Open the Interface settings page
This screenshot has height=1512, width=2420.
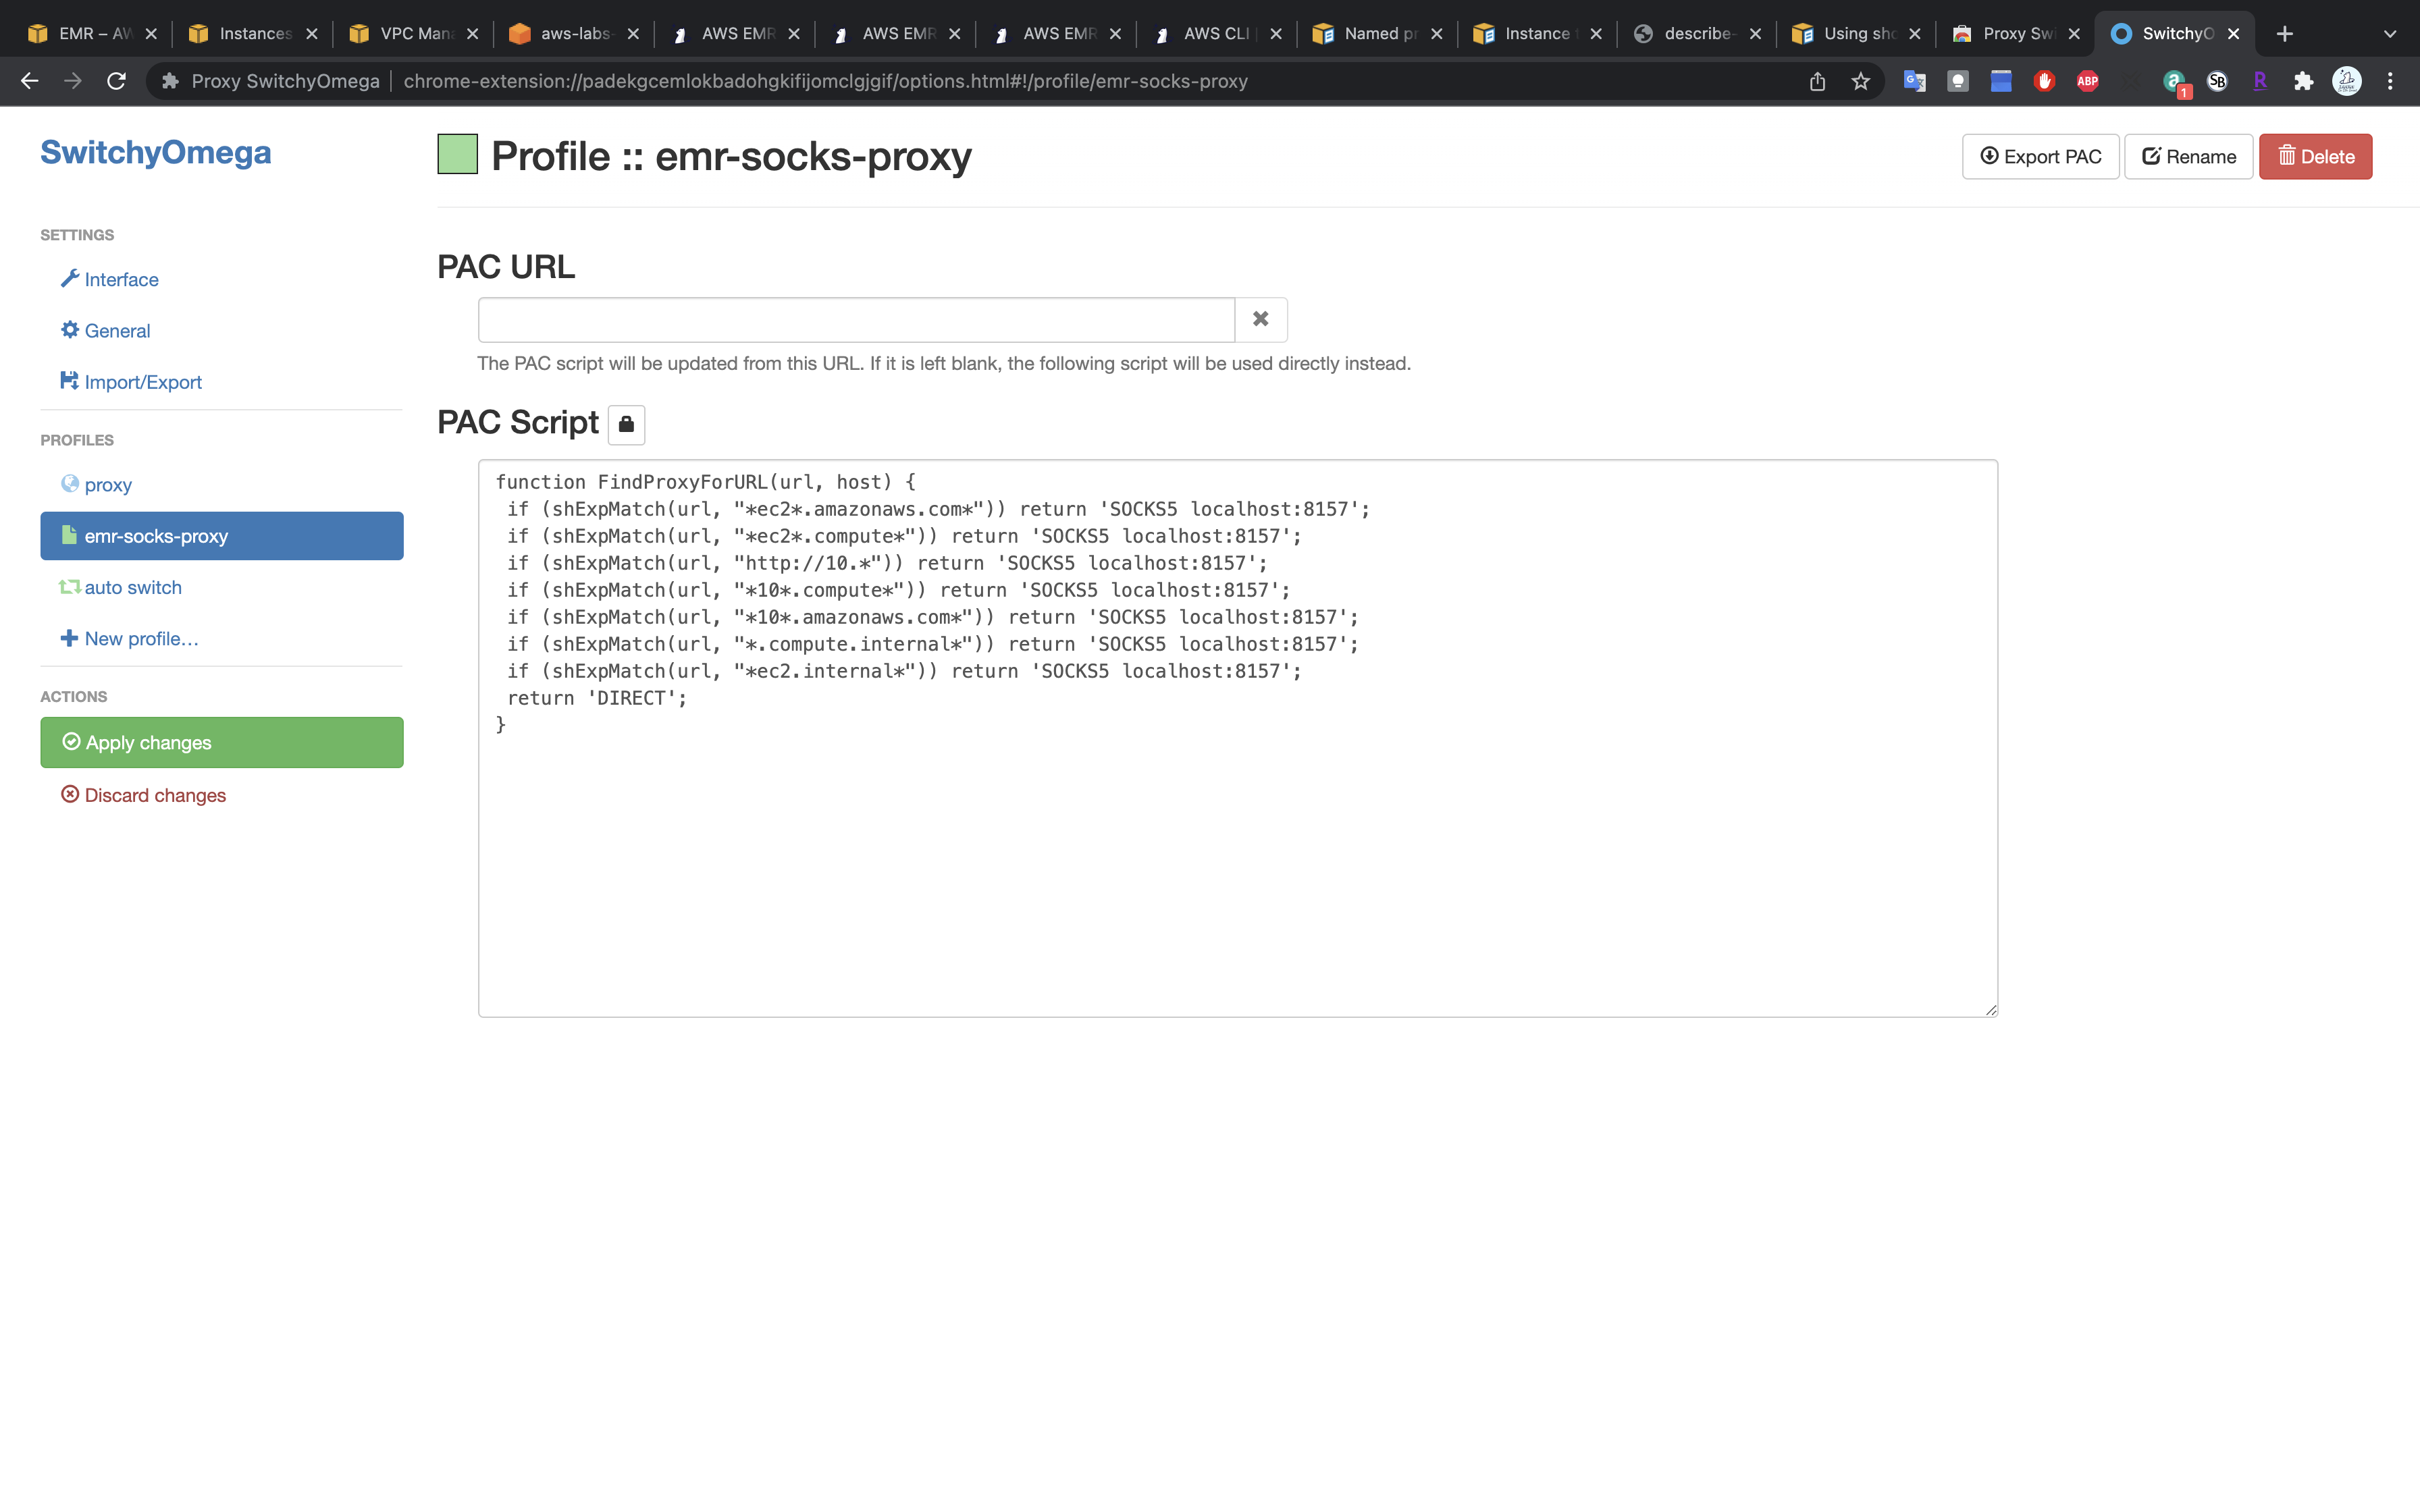coord(121,279)
